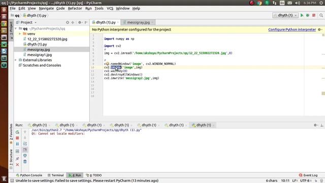
Task: Collapse the qq project root
Action: 16,28
